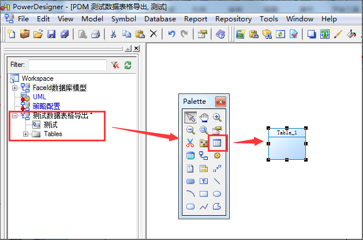
Task: Close the browser panel with X
Action: click(x=136, y=48)
